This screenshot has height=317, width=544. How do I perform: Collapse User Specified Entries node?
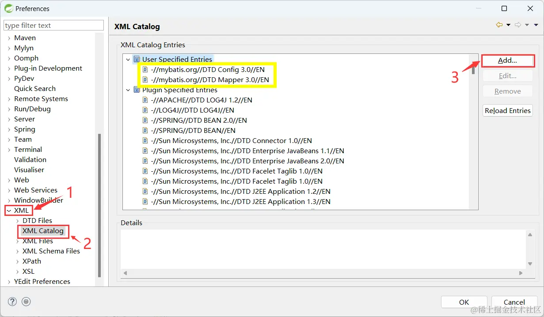click(128, 60)
